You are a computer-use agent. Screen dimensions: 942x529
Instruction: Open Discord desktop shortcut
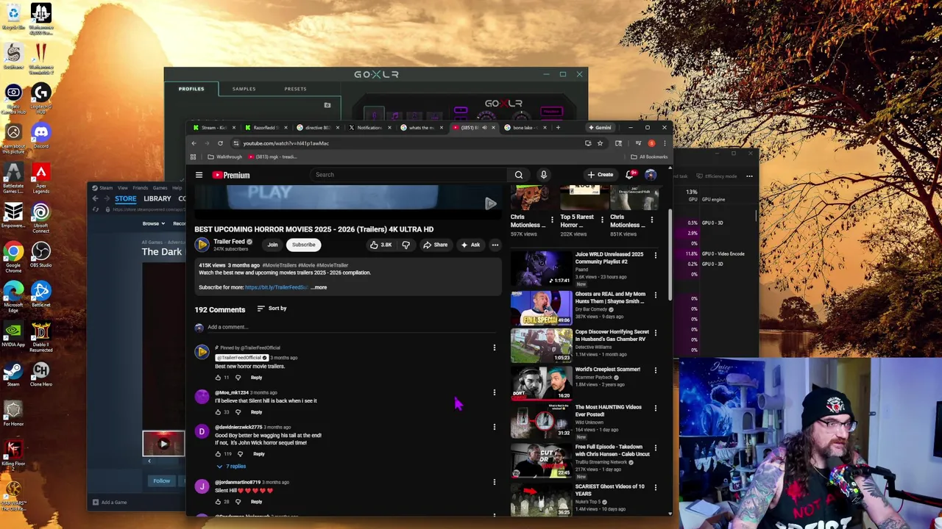[40, 134]
